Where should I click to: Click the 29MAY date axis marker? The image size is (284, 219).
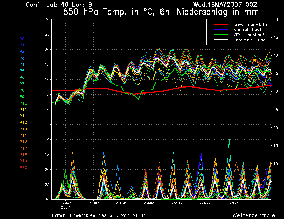[233, 203]
